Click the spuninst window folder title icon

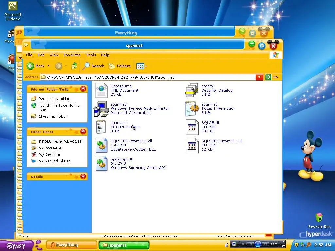26,45
